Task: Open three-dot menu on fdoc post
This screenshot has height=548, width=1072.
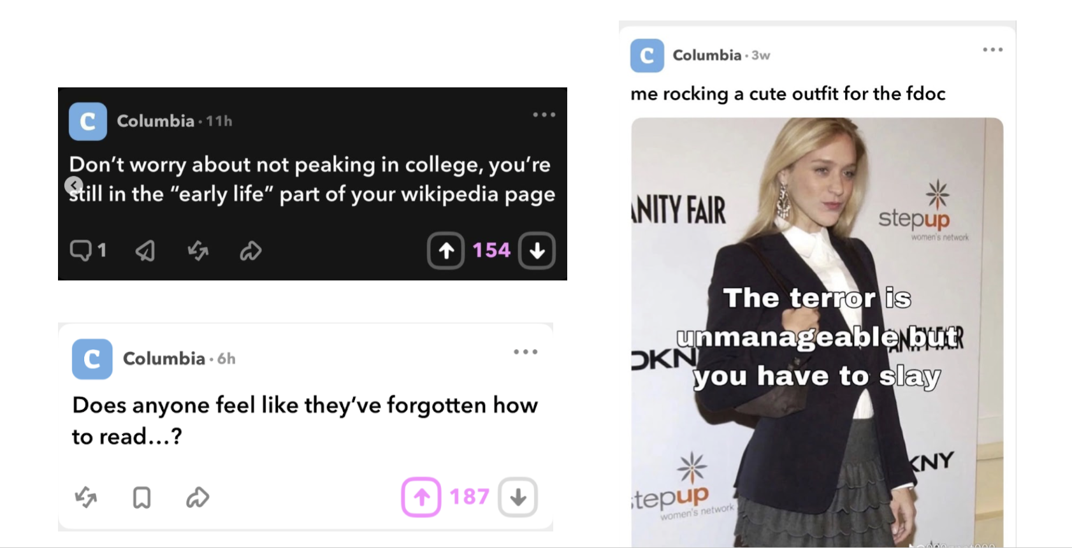Action: pyautogui.click(x=992, y=50)
